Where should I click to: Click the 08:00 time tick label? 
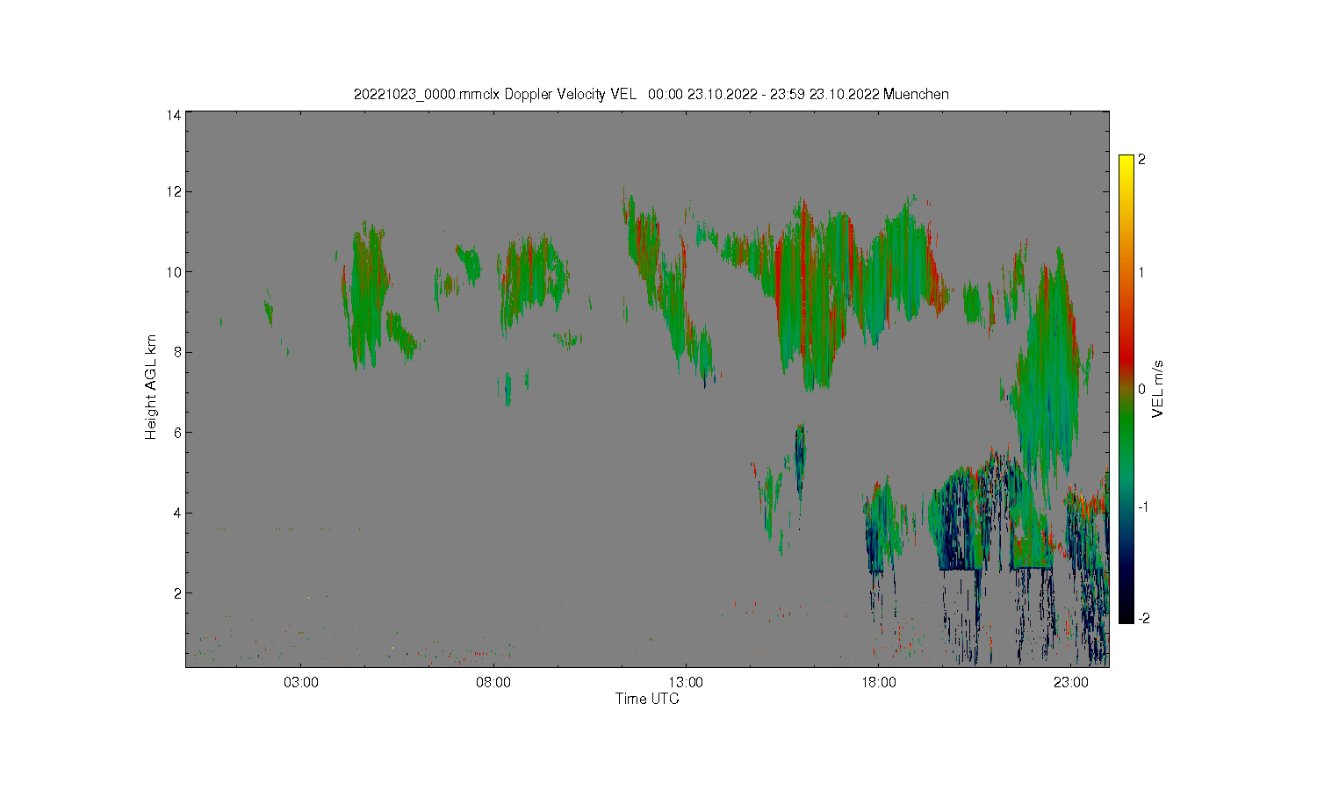pyautogui.click(x=493, y=682)
